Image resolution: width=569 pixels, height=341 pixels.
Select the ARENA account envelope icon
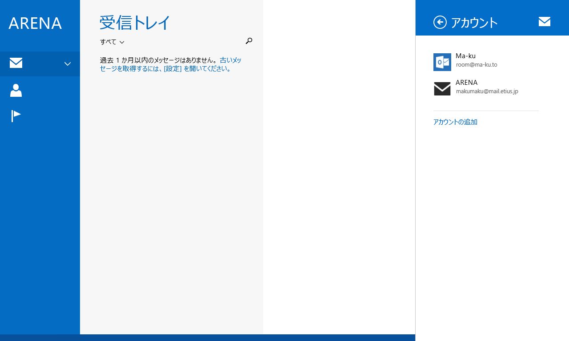pyautogui.click(x=442, y=89)
